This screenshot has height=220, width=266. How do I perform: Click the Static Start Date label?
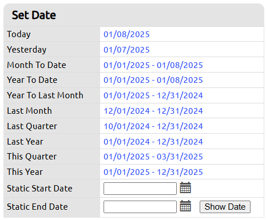point(39,189)
